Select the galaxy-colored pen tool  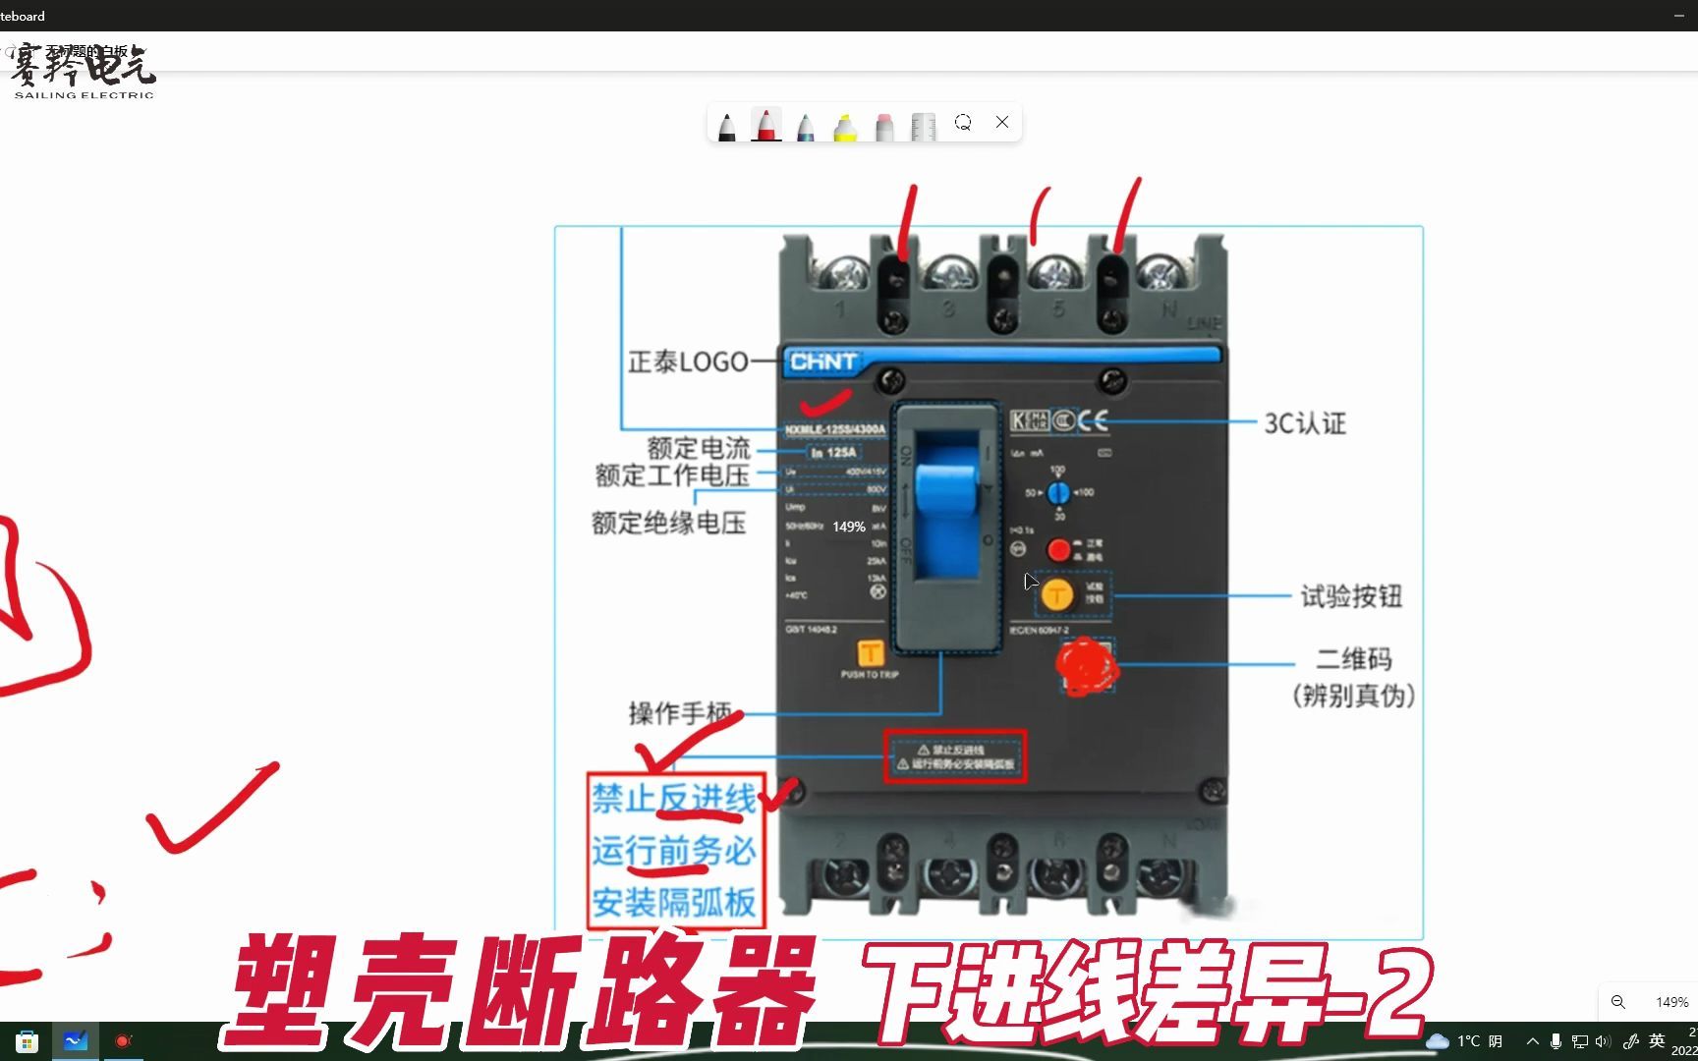[x=806, y=125]
